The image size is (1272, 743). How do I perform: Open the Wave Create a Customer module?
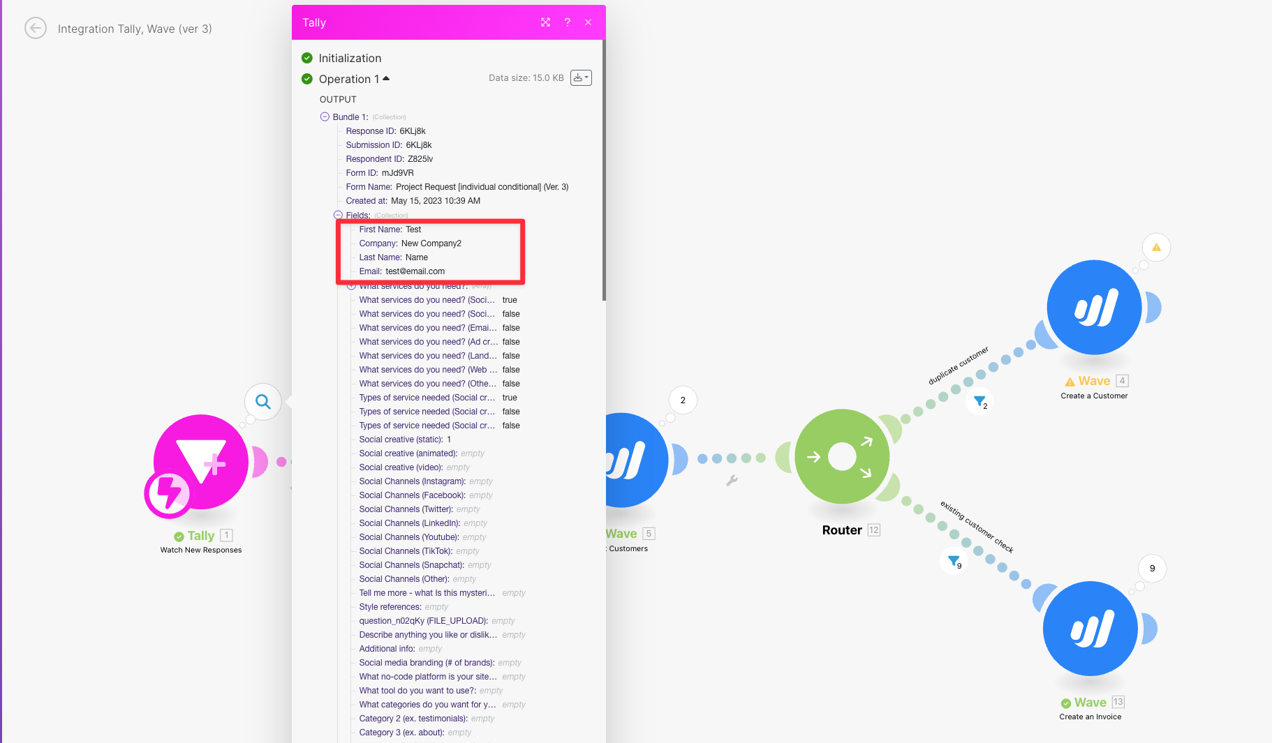pyautogui.click(x=1094, y=308)
